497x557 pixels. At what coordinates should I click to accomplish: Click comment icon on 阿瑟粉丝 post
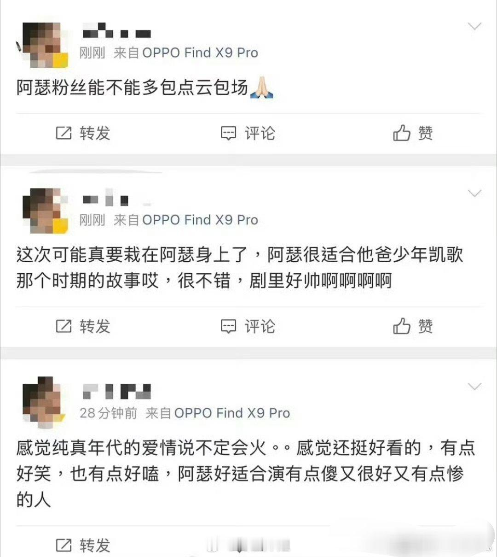click(x=229, y=134)
